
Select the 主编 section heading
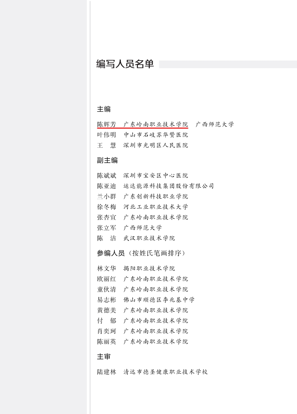point(104,109)
